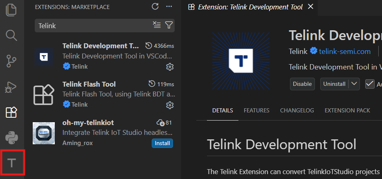Image resolution: width=382 pixels, height=179 pixels.
Task: Switch to the EXTENSION PACK tab
Action: coord(347,110)
